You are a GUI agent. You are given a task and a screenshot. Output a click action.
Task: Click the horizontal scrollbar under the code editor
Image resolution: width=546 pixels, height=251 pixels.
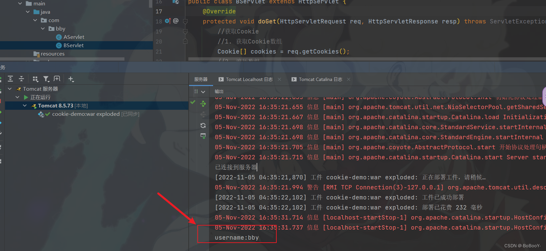(367, 59)
